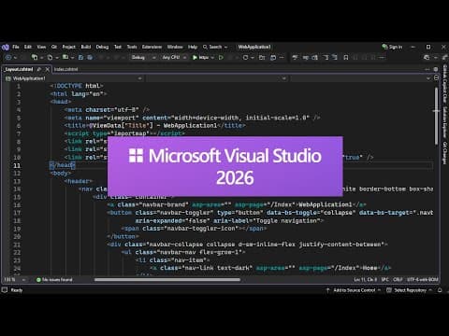Switch to the Index.cshtml tab
This screenshot has width=449, height=336.
click(x=65, y=69)
